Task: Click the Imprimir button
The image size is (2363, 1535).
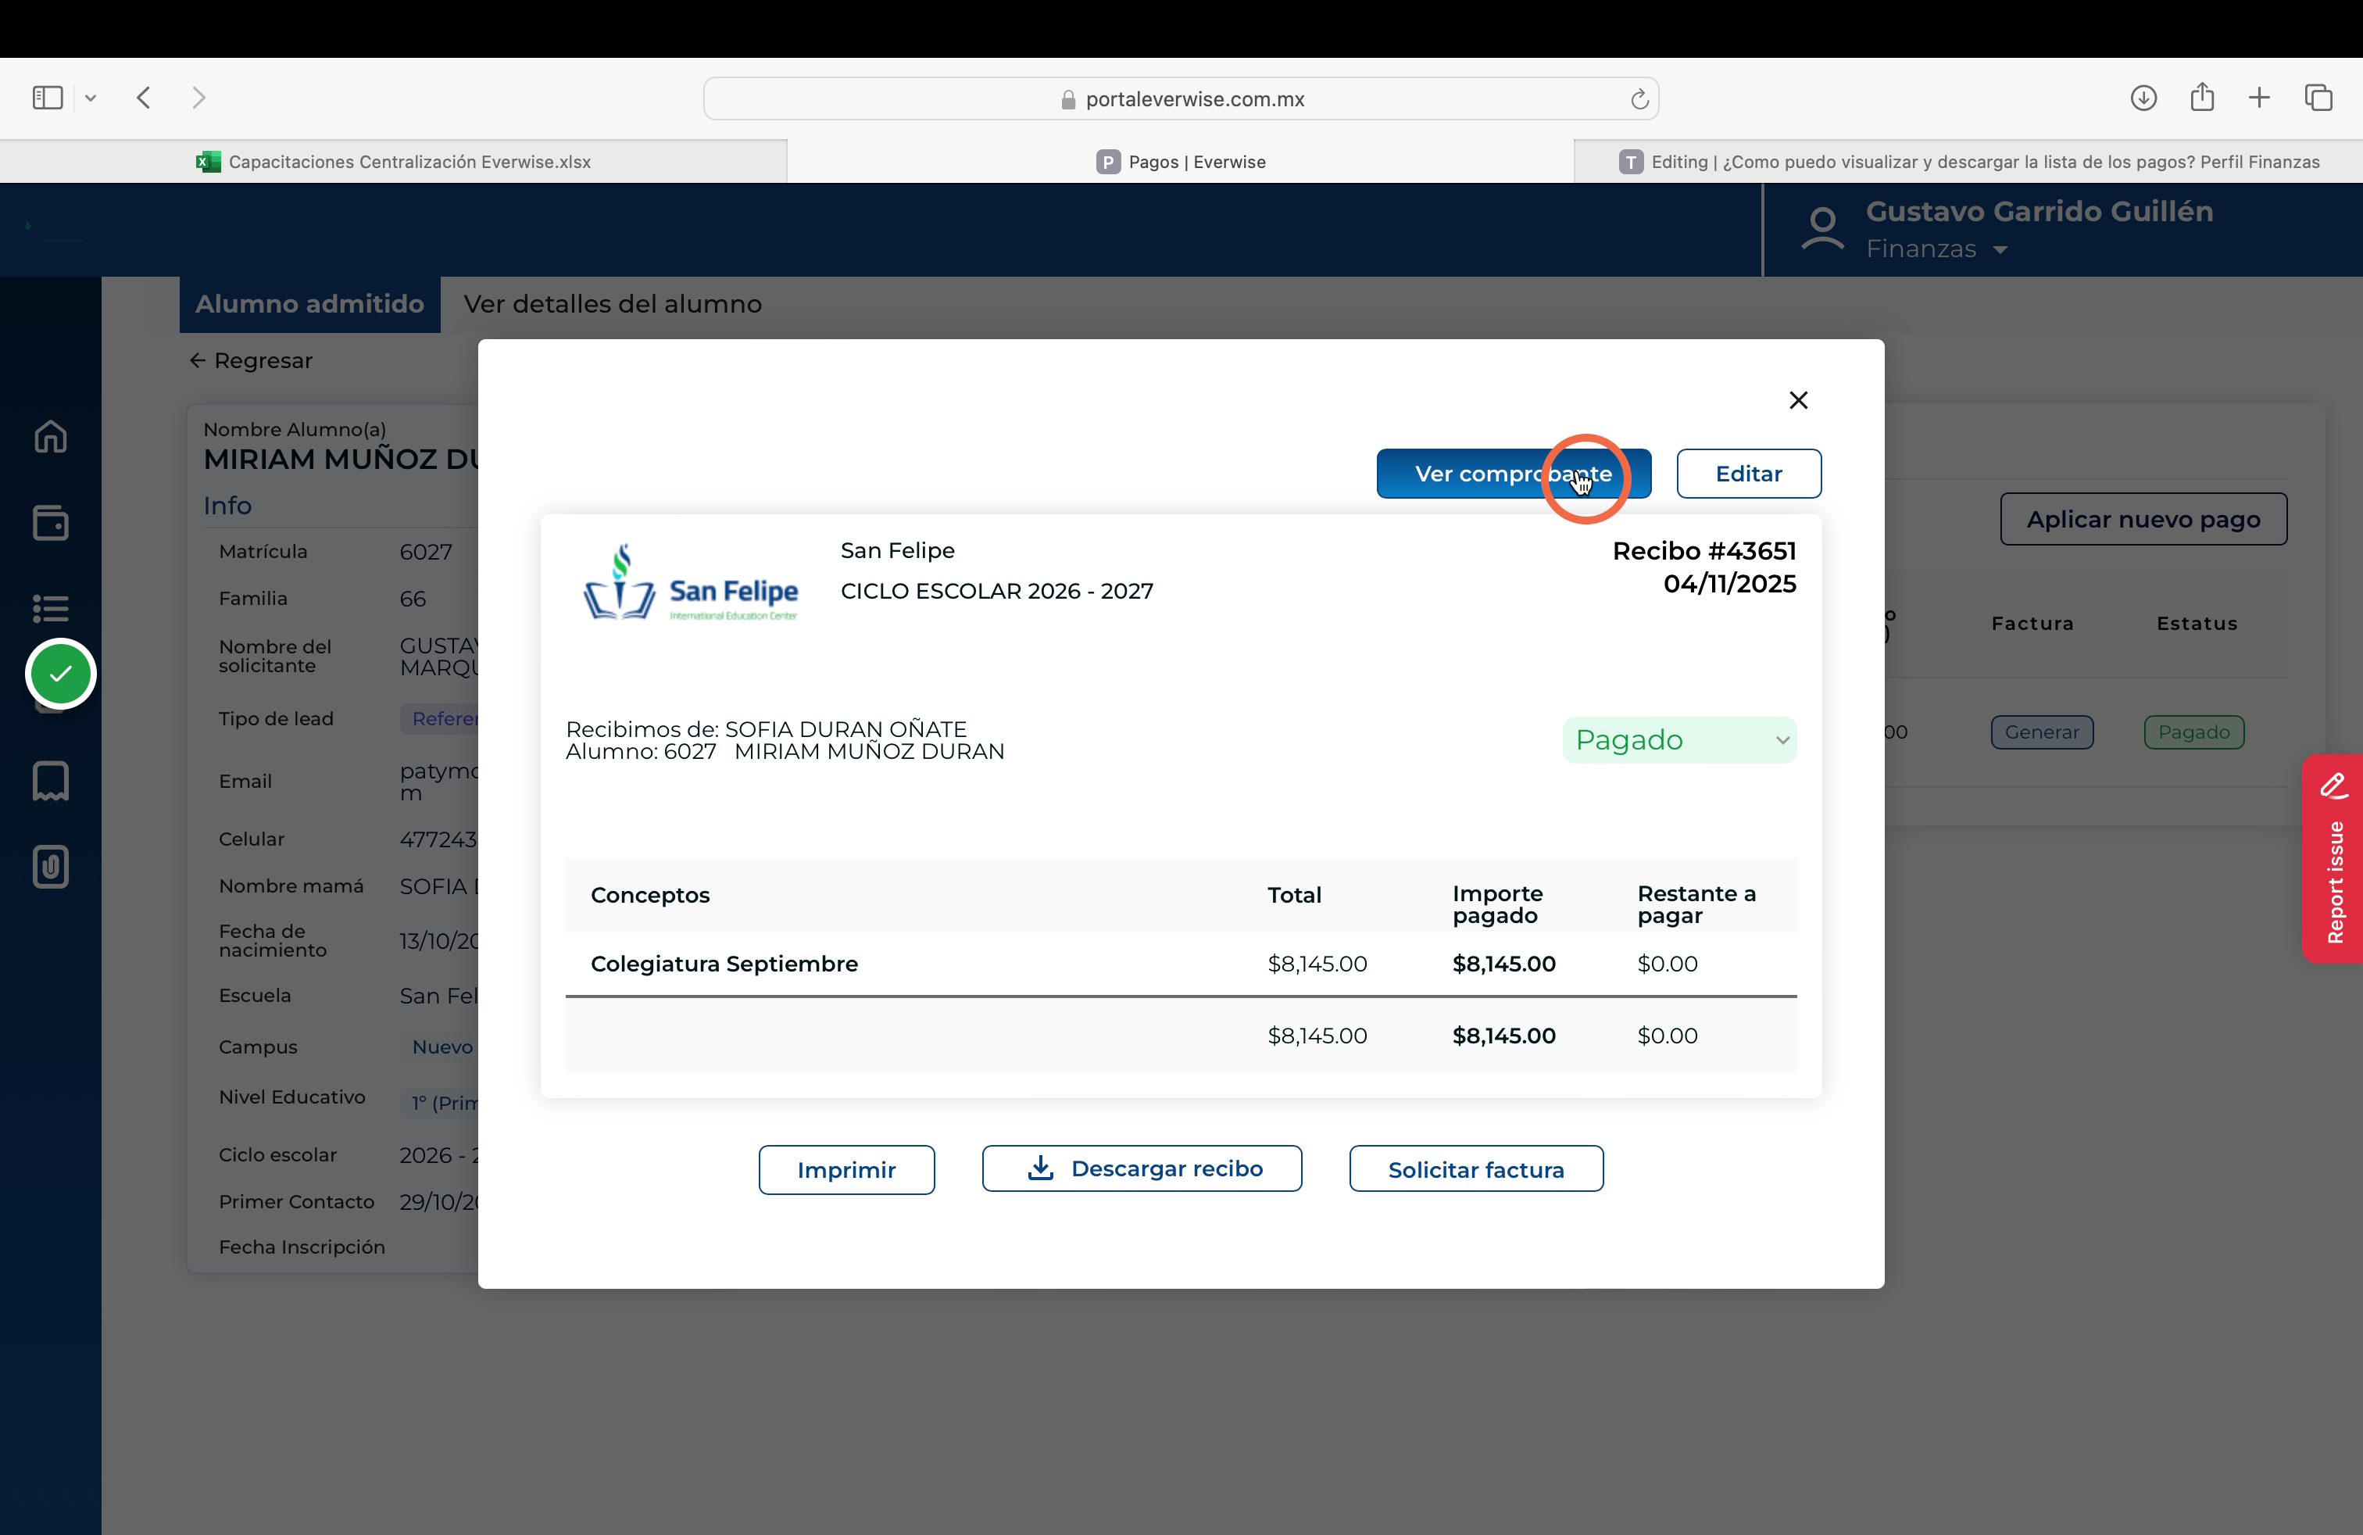Action: click(846, 1170)
